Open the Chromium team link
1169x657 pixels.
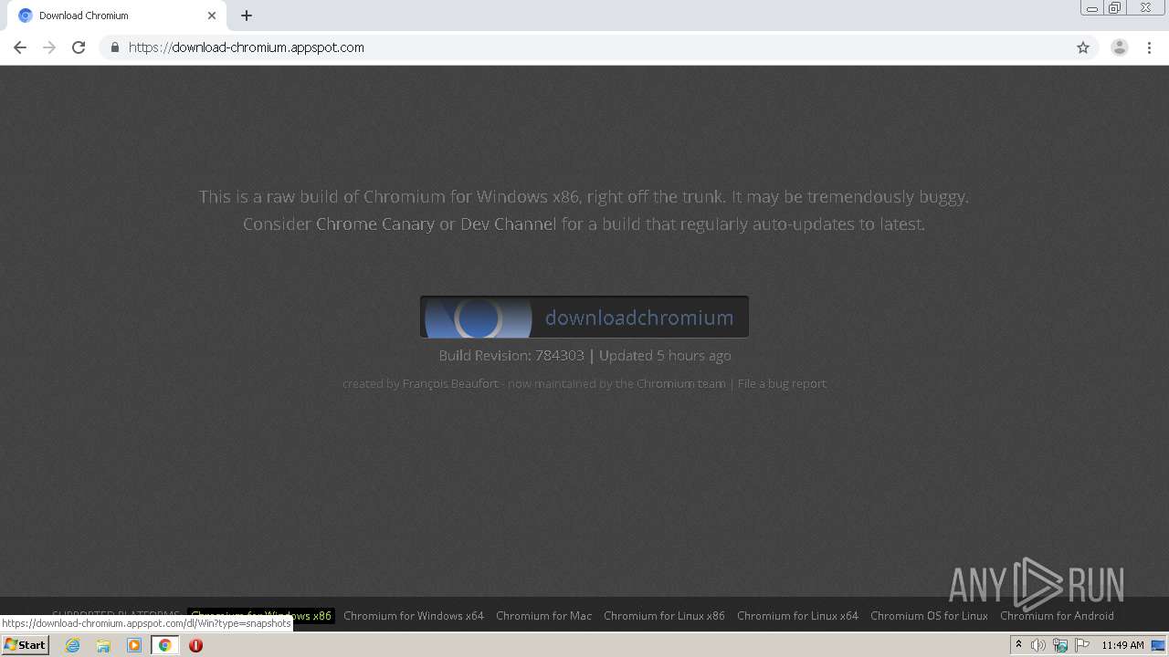click(x=680, y=383)
